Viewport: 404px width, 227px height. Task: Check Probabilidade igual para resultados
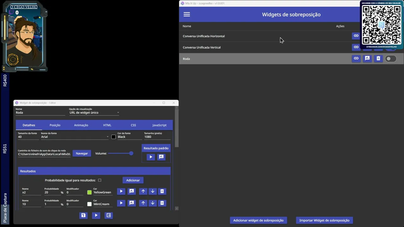point(100,180)
